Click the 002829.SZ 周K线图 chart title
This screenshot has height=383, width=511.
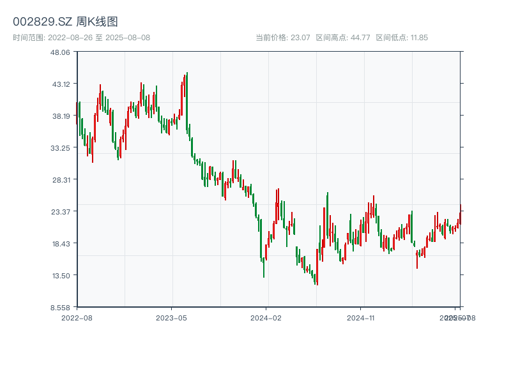pyautogui.click(x=65, y=22)
